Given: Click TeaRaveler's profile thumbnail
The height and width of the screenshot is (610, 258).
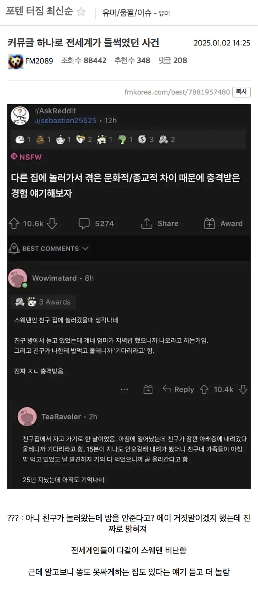Looking at the screenshot, I should [x=27, y=416].
